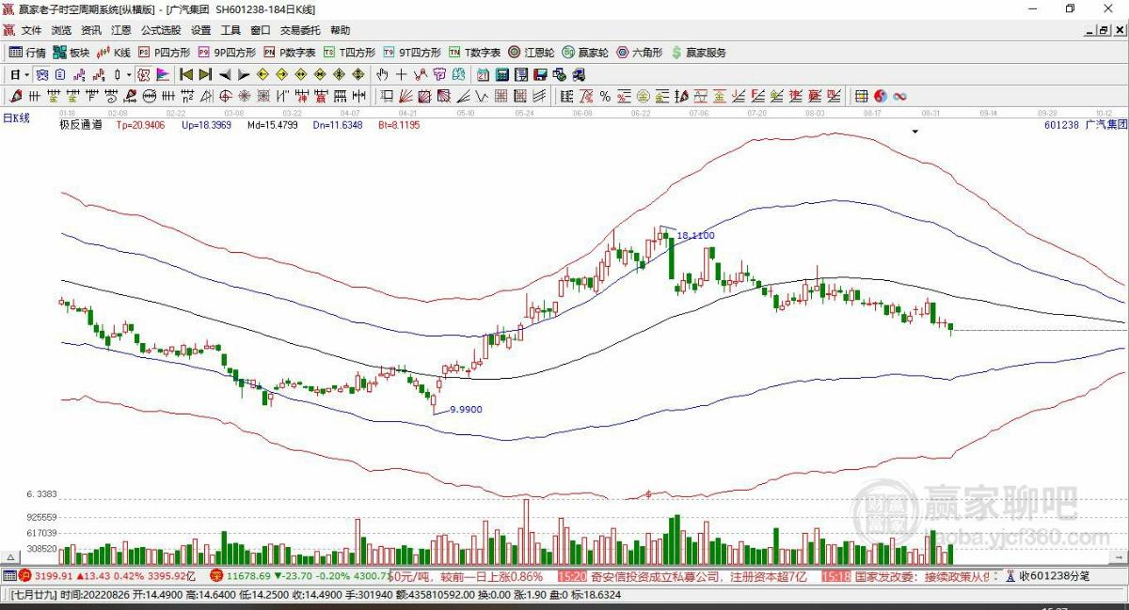The height and width of the screenshot is (610, 1129).
Task: Open the 六角形 hexagon tool
Action: [x=640, y=53]
